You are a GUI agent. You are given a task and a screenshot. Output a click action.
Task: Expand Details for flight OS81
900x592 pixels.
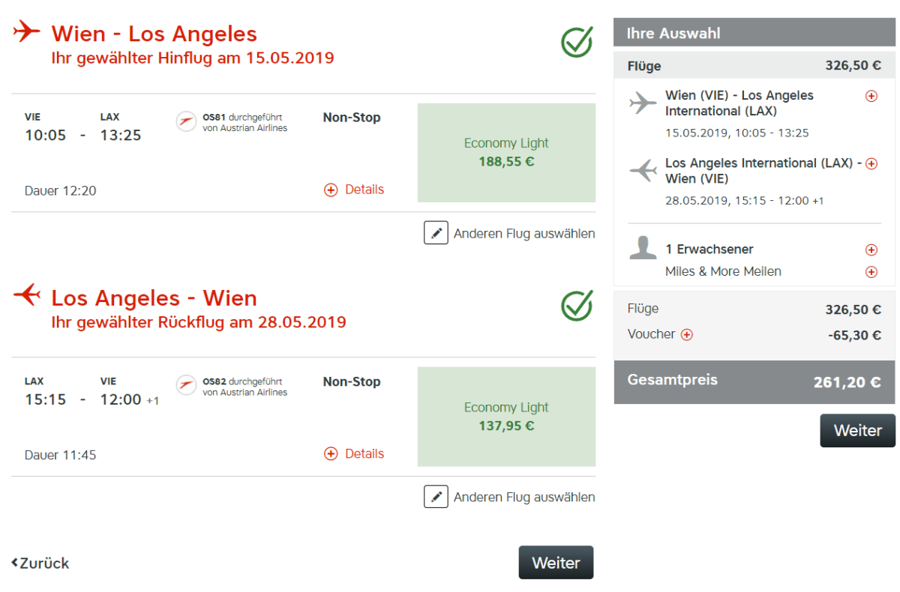click(354, 190)
